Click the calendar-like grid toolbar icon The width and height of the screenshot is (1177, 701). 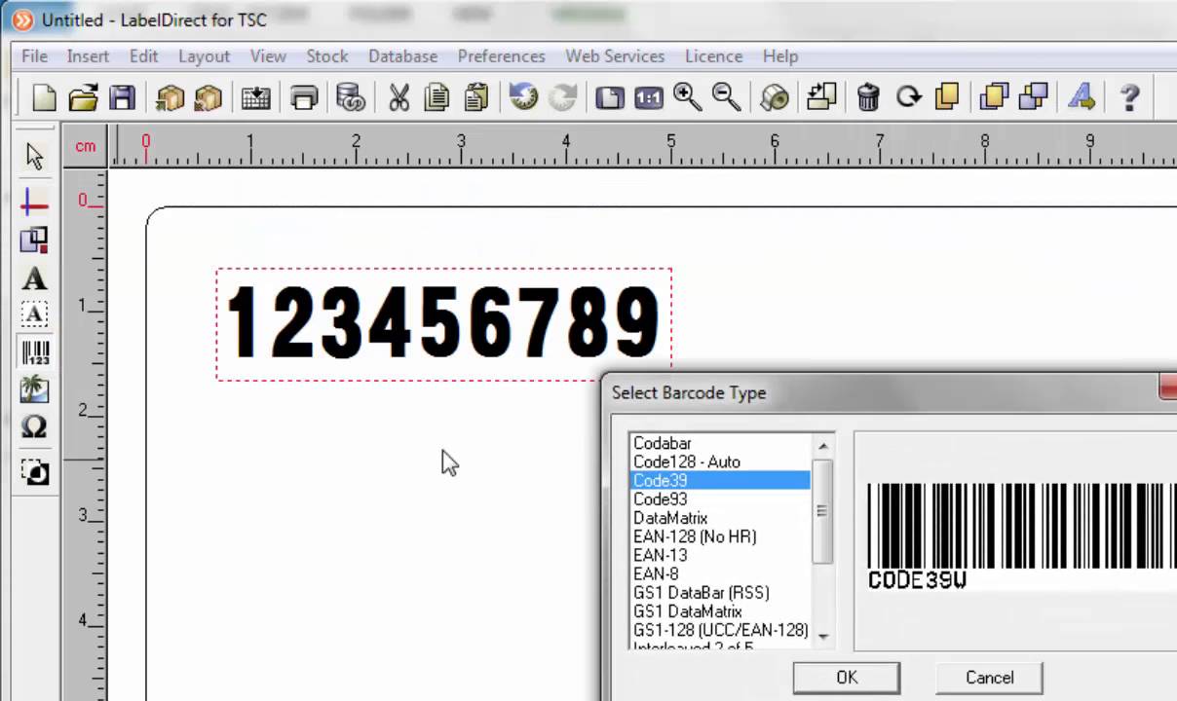pos(256,97)
